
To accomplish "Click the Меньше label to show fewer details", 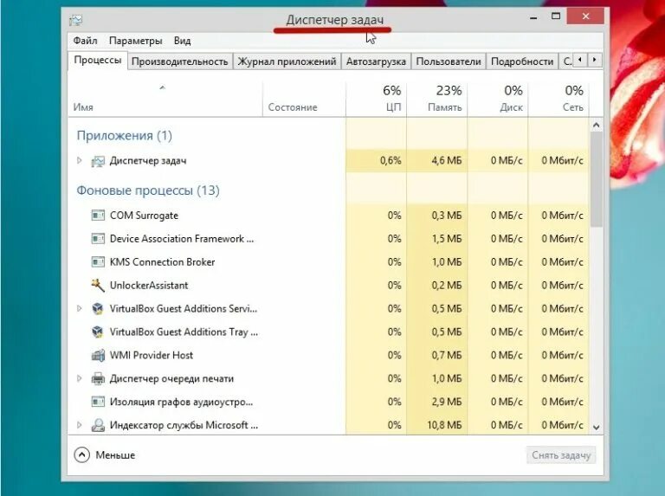I will (115, 455).
